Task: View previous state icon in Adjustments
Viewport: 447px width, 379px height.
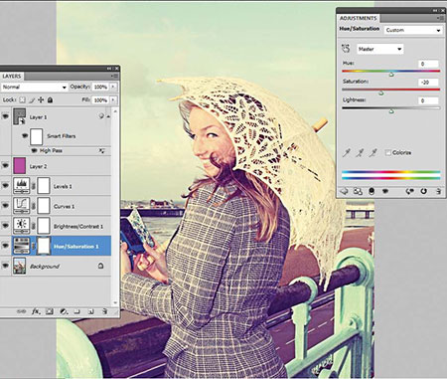Action: [410, 191]
